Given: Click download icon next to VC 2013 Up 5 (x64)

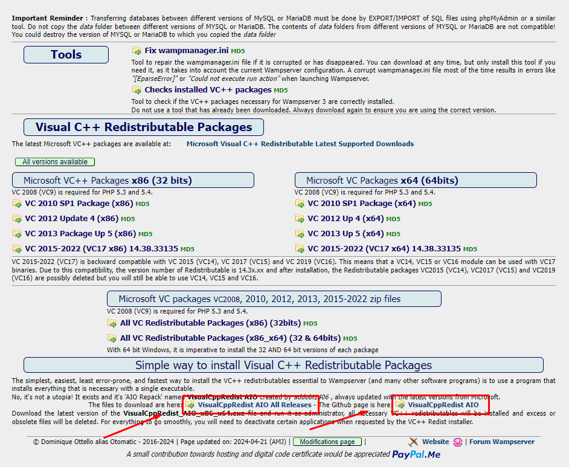Looking at the screenshot, I should click(300, 234).
